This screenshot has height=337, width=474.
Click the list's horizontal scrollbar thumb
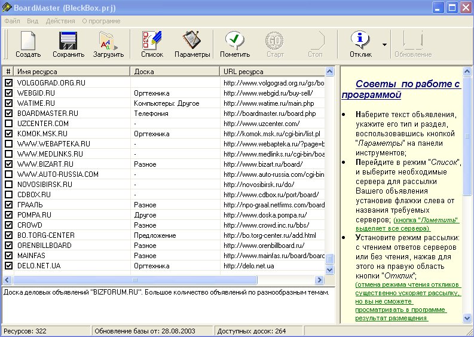coord(135,280)
